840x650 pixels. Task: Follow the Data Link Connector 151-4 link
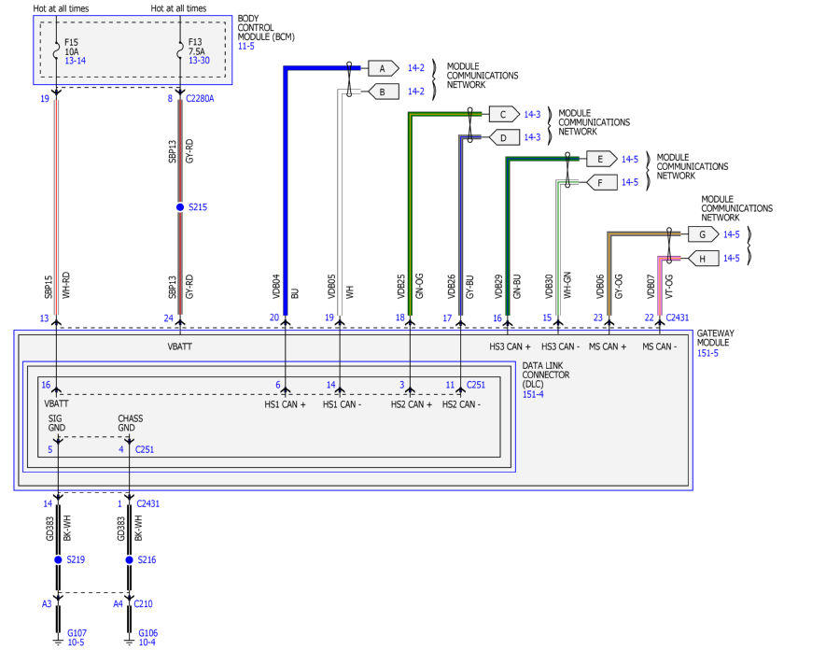click(532, 395)
